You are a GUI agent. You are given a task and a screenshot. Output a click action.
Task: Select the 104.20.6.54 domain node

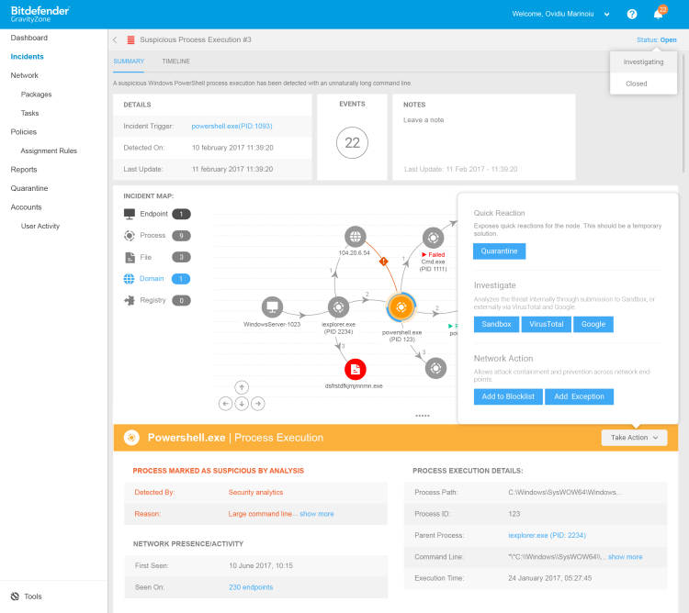click(x=355, y=237)
